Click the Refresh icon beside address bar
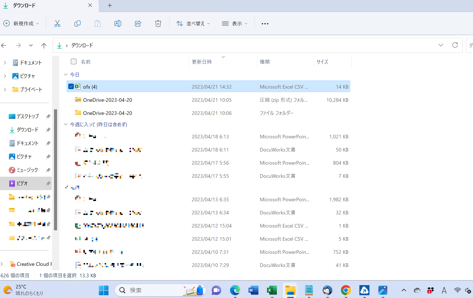Viewport: 473px width, 298px height. pos(455,45)
